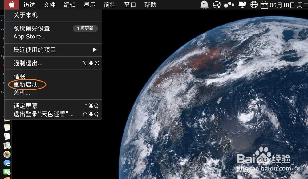Choose 锁定屏幕 menu entry
308x179 pixels.
click(53, 106)
